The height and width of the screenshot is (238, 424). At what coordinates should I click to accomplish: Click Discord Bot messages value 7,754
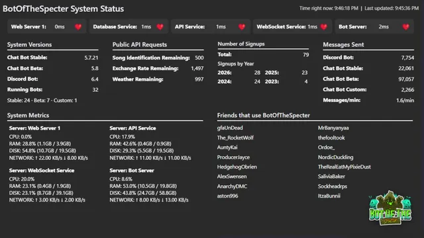coord(407,58)
